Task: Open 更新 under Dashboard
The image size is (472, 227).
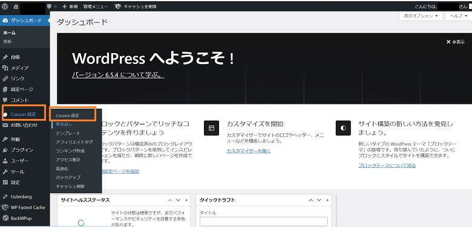Action: click(x=7, y=42)
